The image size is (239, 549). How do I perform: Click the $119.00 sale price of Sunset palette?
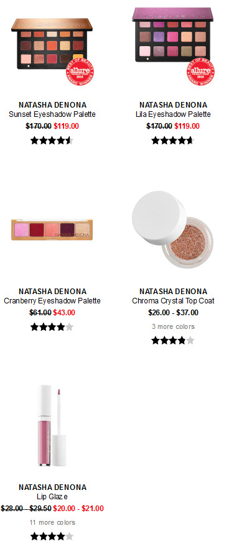click(66, 126)
